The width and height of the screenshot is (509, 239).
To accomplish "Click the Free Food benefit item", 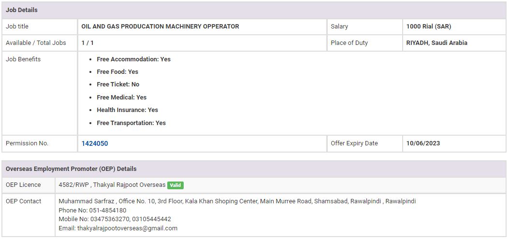I will (x=117, y=72).
